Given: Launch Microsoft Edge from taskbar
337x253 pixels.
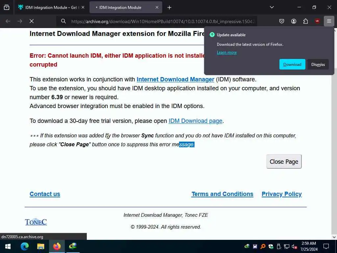Looking at the screenshot, I should click(24, 246).
